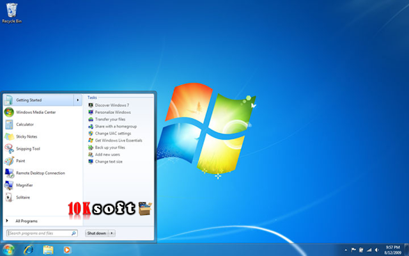Click the Getting Started icon
This screenshot has width=409, height=256.
coord(8,100)
